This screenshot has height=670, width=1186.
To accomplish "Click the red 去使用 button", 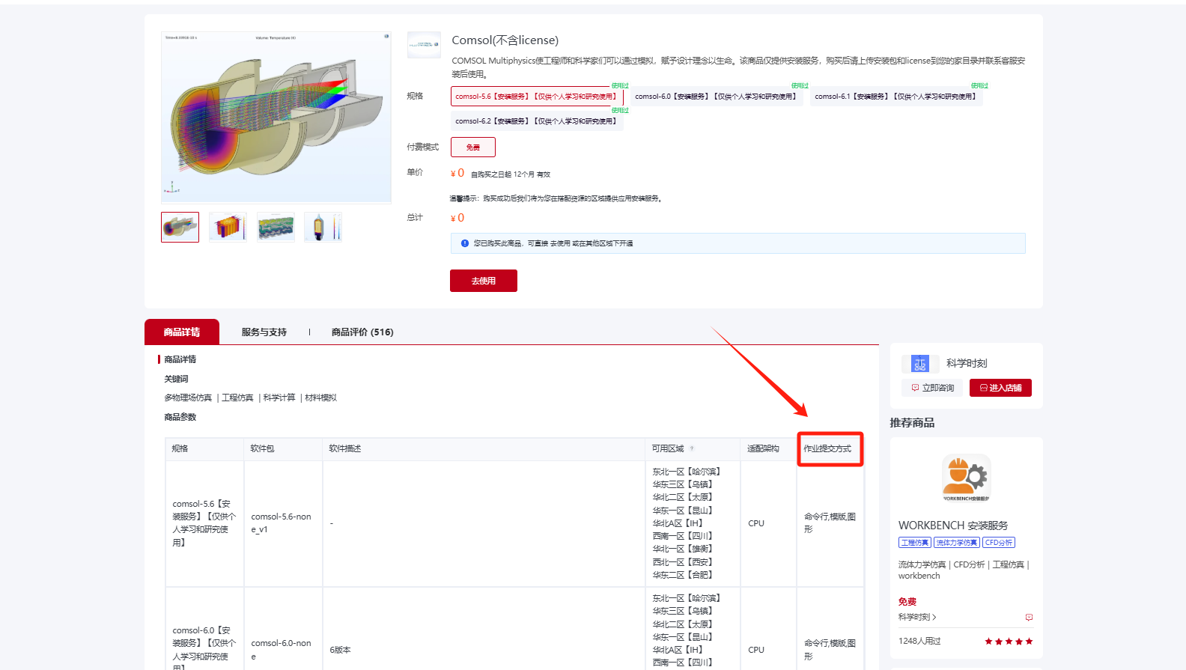I will click(483, 281).
